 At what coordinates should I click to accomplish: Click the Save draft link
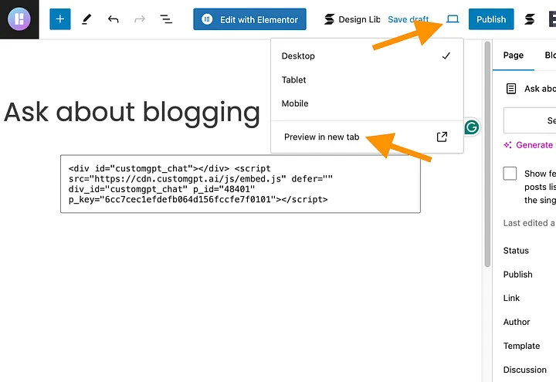point(409,19)
